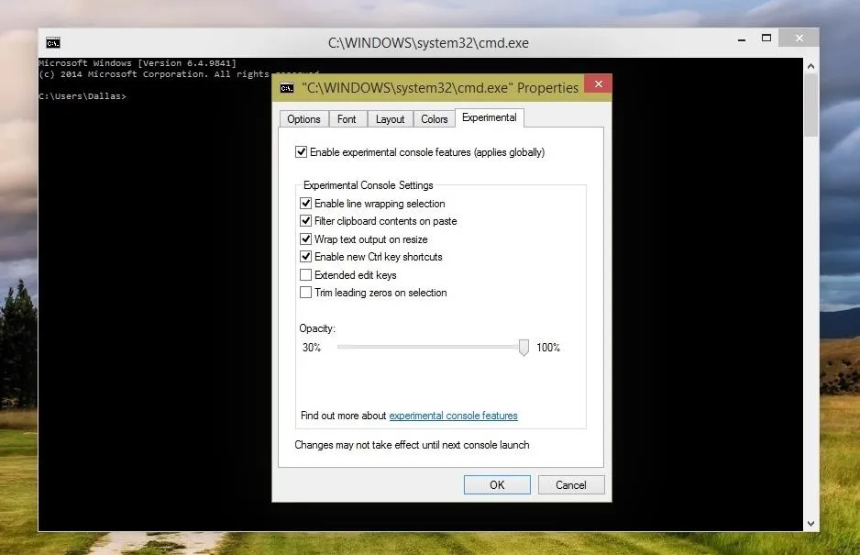Close the cmd.exe console window
The image size is (860, 555).
(799, 38)
